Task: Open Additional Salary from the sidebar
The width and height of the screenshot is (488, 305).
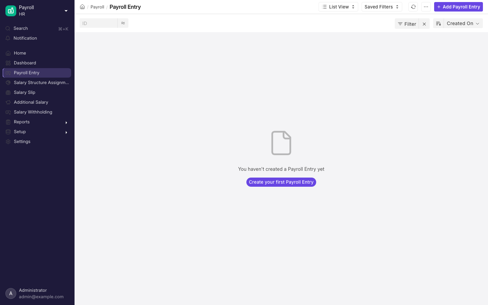Action: [37, 102]
